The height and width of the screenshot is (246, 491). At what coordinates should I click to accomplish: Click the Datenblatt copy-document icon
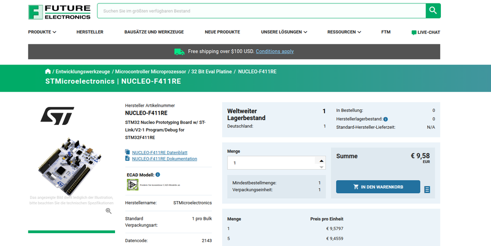tap(127, 152)
